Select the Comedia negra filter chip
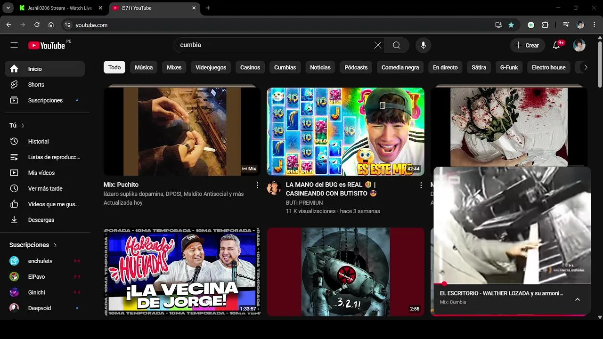Viewport: 603px width, 339px height. [x=400, y=67]
